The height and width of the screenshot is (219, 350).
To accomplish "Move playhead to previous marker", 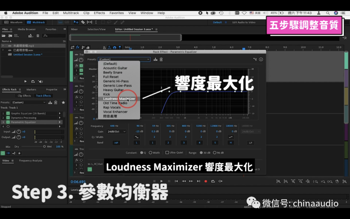I will tap(176, 181).
